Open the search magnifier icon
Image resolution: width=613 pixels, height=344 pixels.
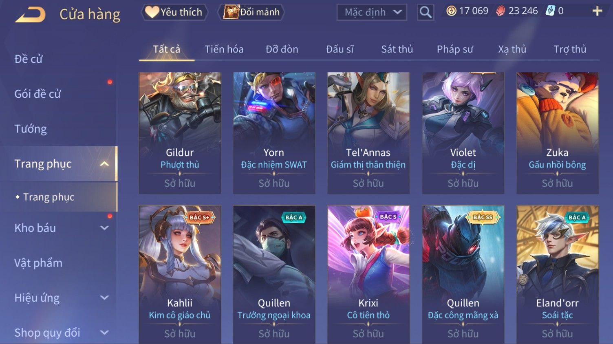click(426, 12)
